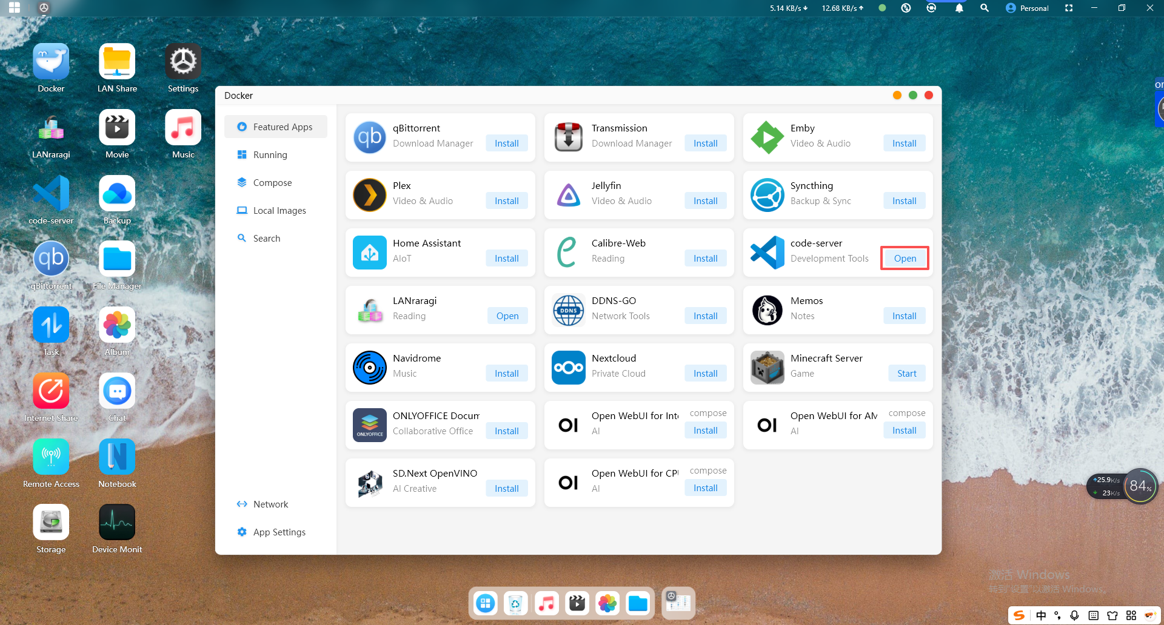The height and width of the screenshot is (625, 1164).
Task: Open File Manager from the desktop
Action: [117, 259]
